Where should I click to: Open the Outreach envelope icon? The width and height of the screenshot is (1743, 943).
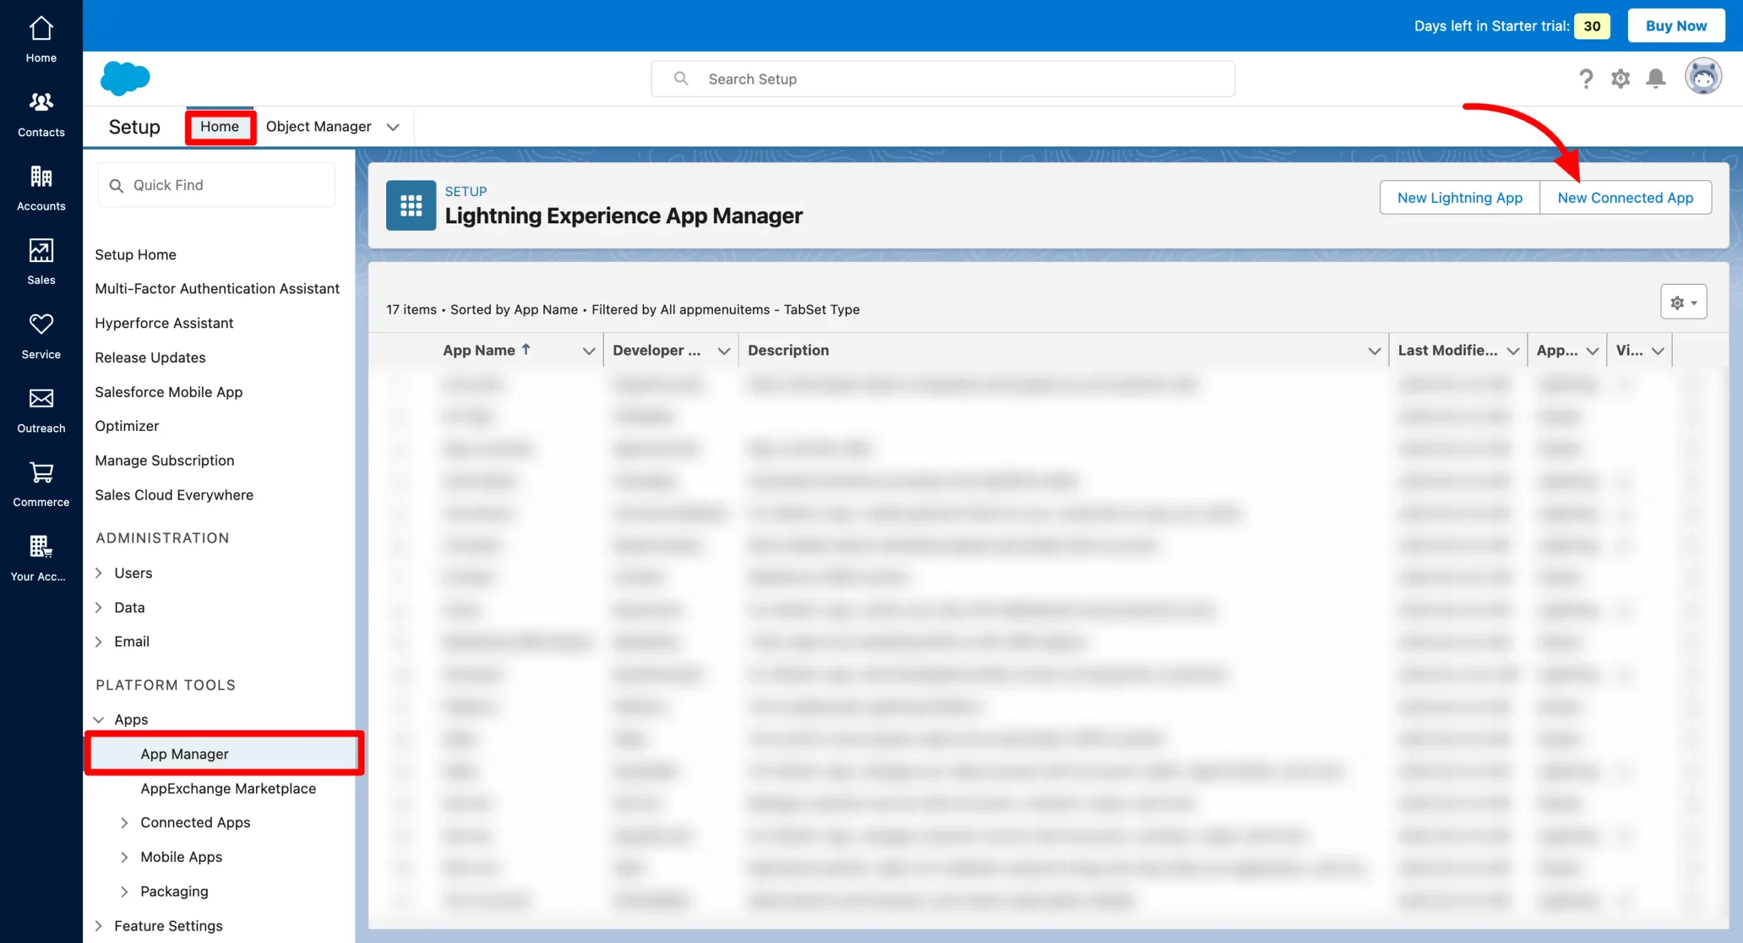pos(41,398)
